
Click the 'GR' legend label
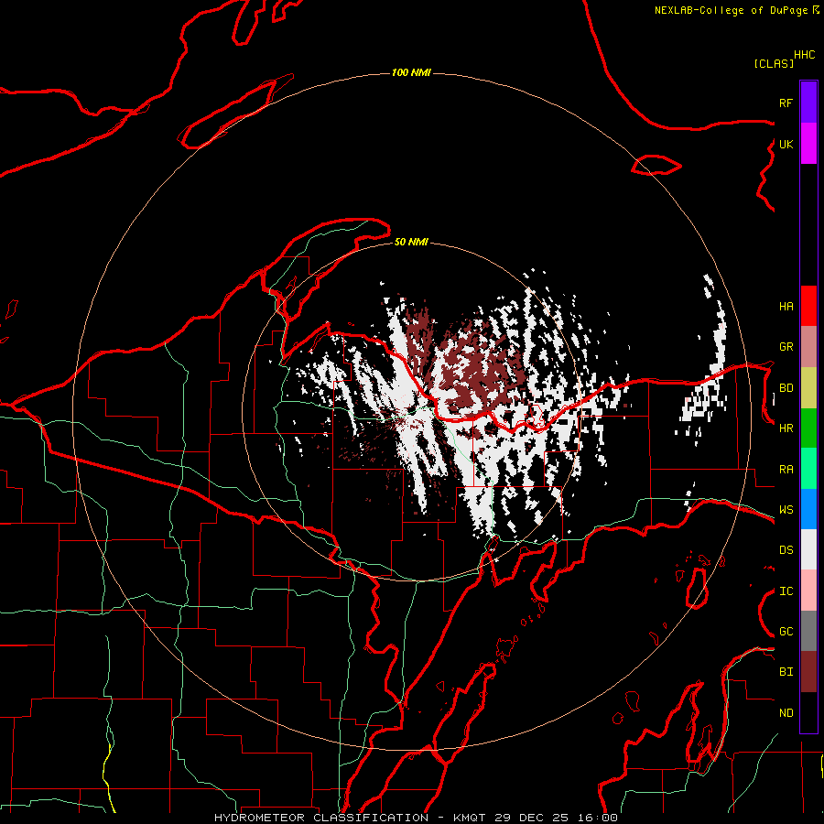pos(786,347)
